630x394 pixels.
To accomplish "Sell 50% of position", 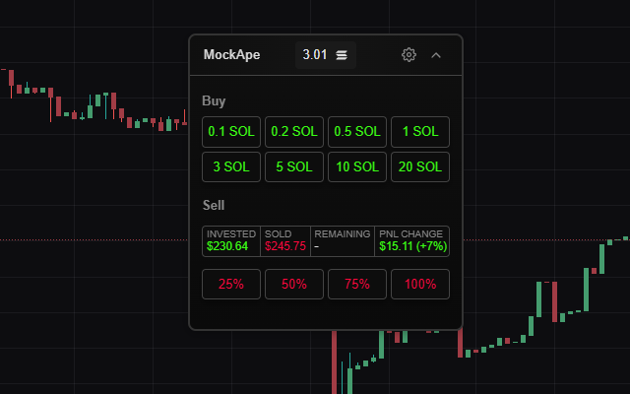I will [x=293, y=284].
